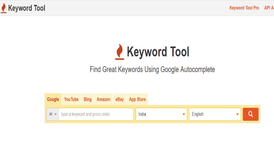The image size is (274, 158).
Task: Switch to the Bing tab
Action: pos(87,99)
